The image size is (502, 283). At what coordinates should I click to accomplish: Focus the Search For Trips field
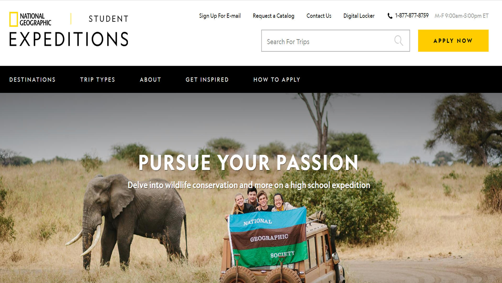pos(336,41)
